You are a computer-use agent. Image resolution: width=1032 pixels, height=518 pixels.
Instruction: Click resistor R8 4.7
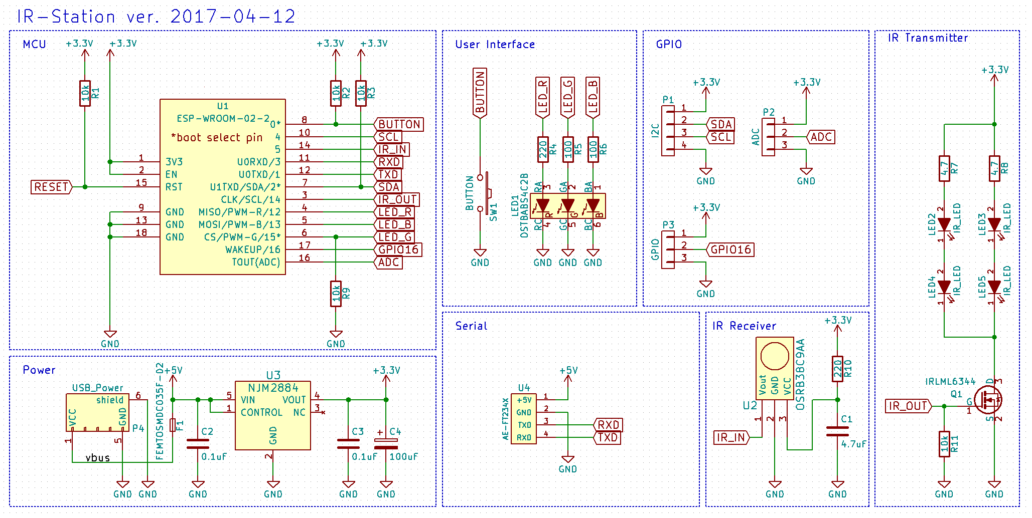pyautogui.click(x=994, y=168)
